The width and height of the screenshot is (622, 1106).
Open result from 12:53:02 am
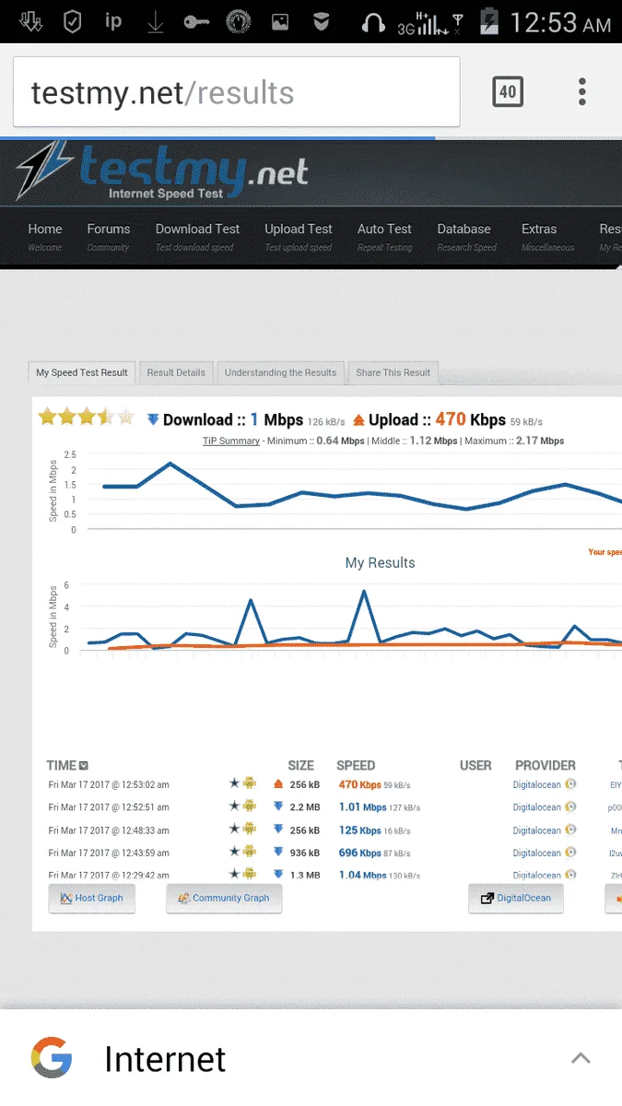click(109, 785)
